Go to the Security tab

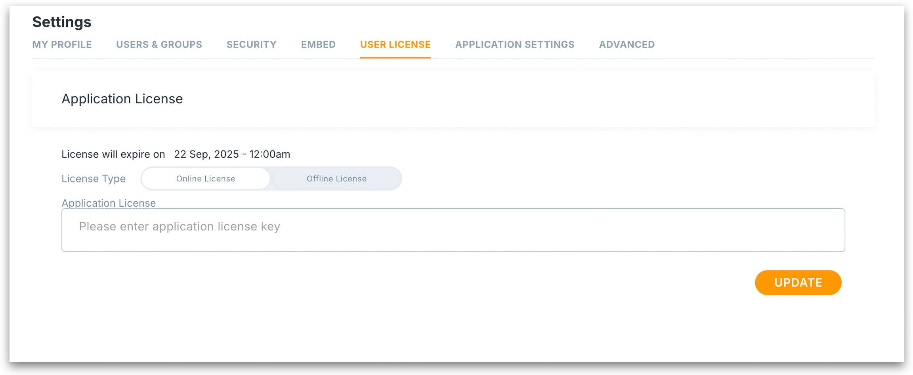tap(251, 44)
